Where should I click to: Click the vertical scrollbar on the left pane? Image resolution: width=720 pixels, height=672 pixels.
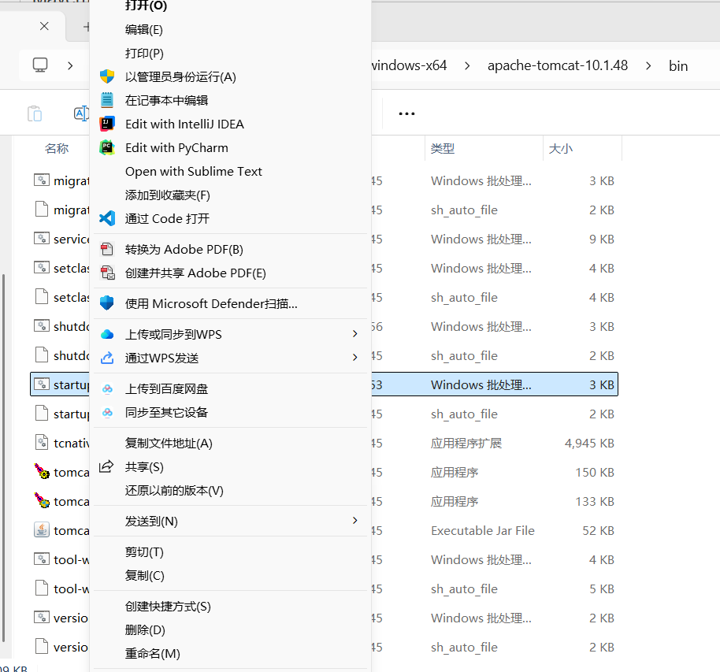(x=4, y=457)
